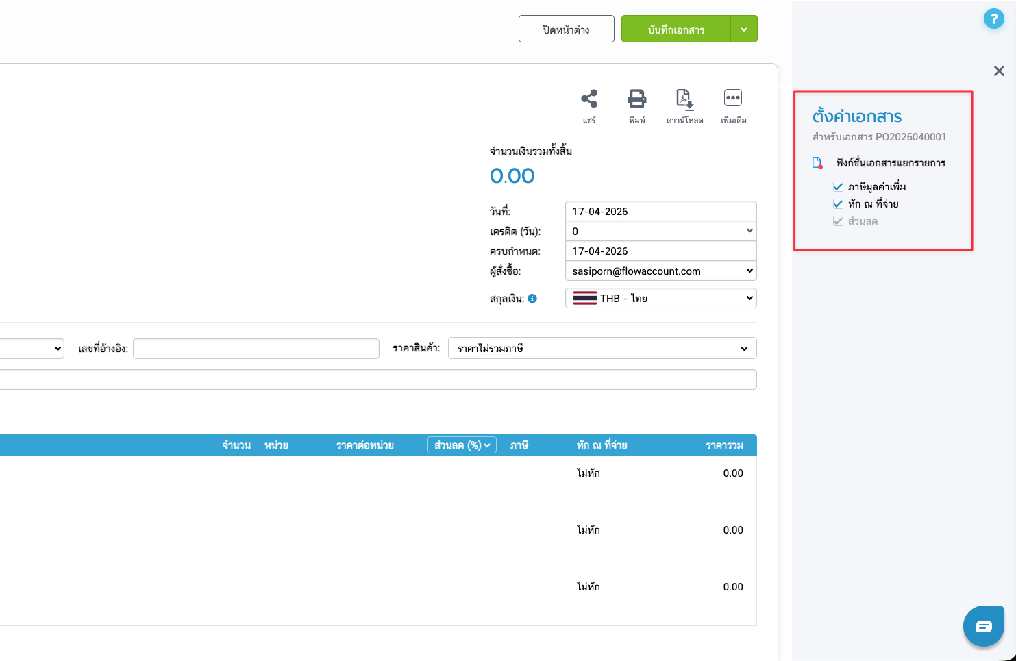The image size is (1016, 661).
Task: Click the เลขที่อ้างอิง reference number field
Action: [256, 349]
